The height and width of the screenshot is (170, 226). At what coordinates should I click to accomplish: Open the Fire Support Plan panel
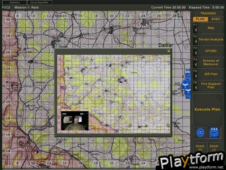211,86
